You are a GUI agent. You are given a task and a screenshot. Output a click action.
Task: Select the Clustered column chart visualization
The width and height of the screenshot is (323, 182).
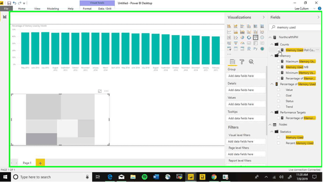[249, 26]
